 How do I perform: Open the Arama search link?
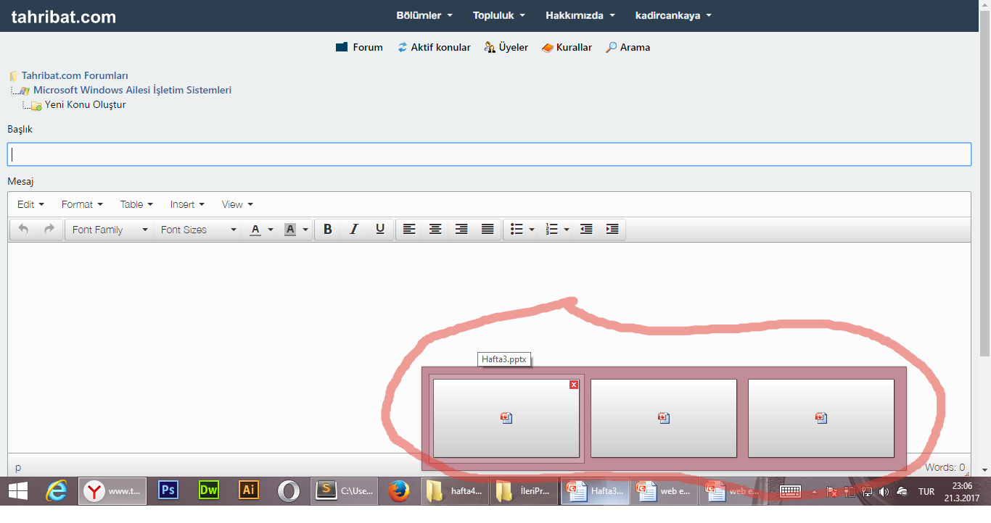[x=628, y=47]
